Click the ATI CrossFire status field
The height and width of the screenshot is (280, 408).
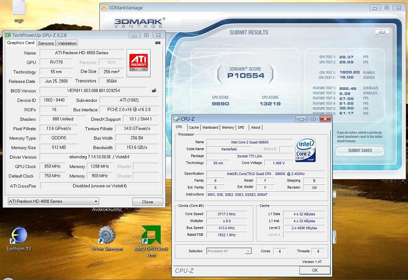[x=100, y=186]
